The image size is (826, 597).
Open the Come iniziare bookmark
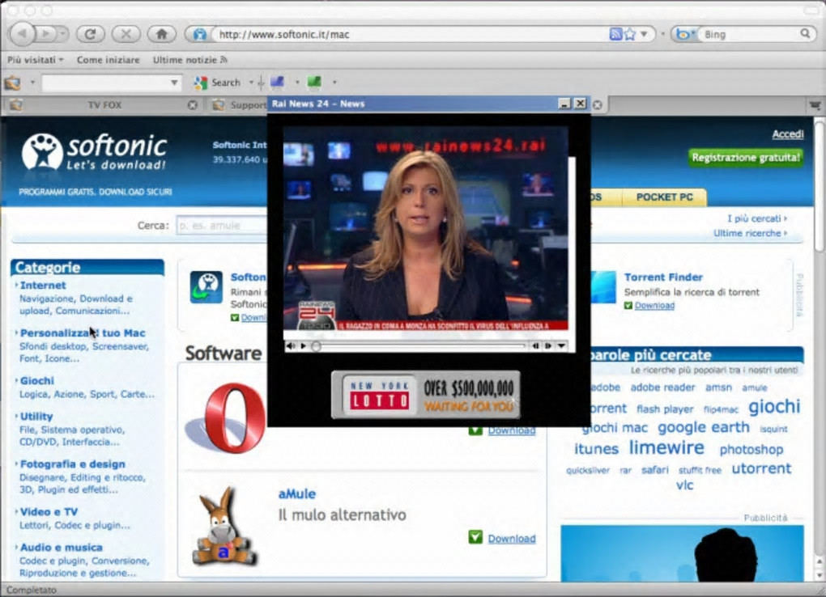[108, 60]
